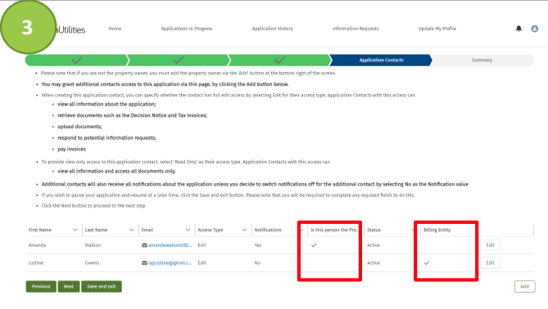This screenshot has height=309, width=548.
Task: Open the user profile avatar icon
Action: (534, 29)
